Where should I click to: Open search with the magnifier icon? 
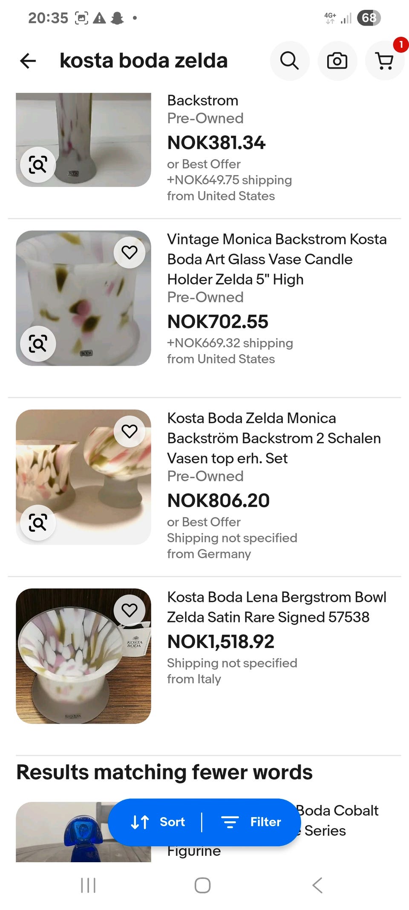(x=290, y=61)
